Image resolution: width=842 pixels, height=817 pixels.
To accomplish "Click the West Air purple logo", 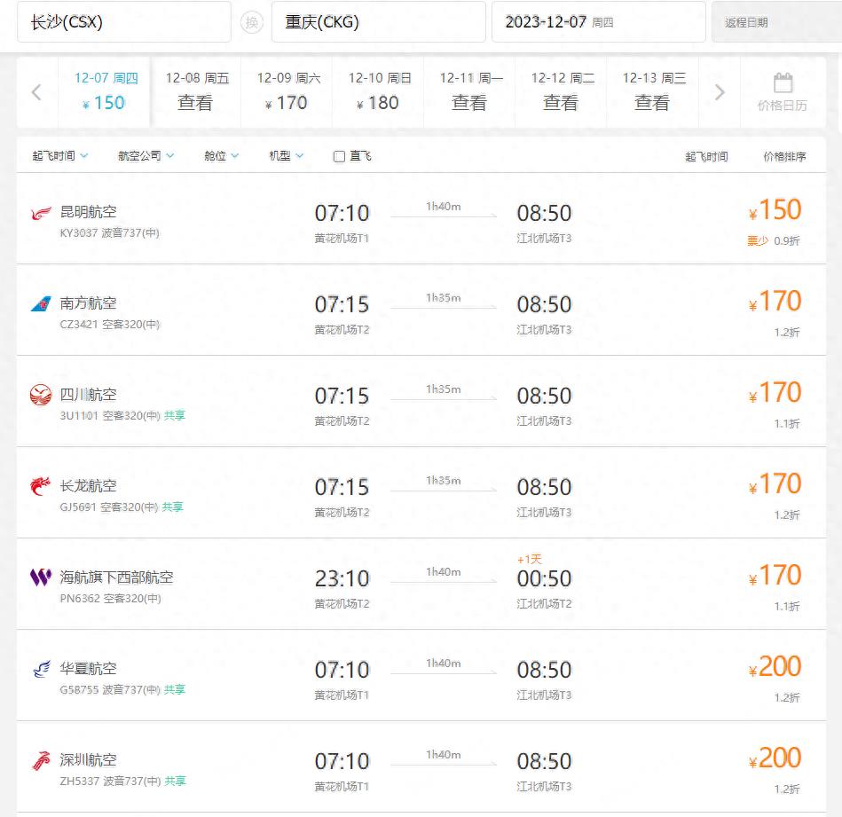I will [41, 578].
